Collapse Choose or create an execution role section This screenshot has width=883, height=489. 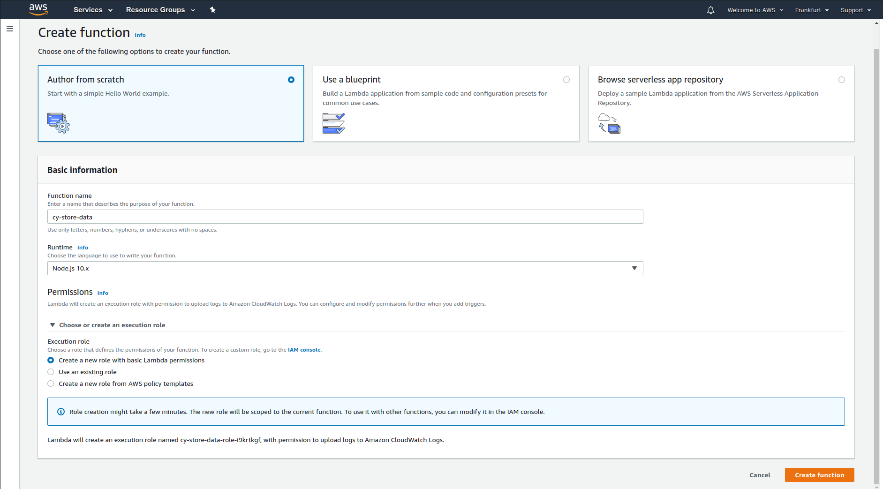107,325
